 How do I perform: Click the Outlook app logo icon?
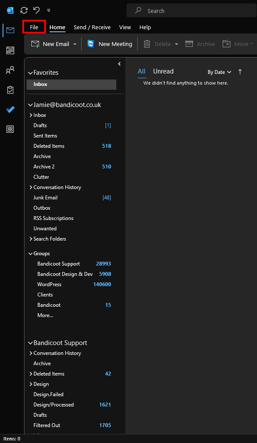click(x=10, y=10)
